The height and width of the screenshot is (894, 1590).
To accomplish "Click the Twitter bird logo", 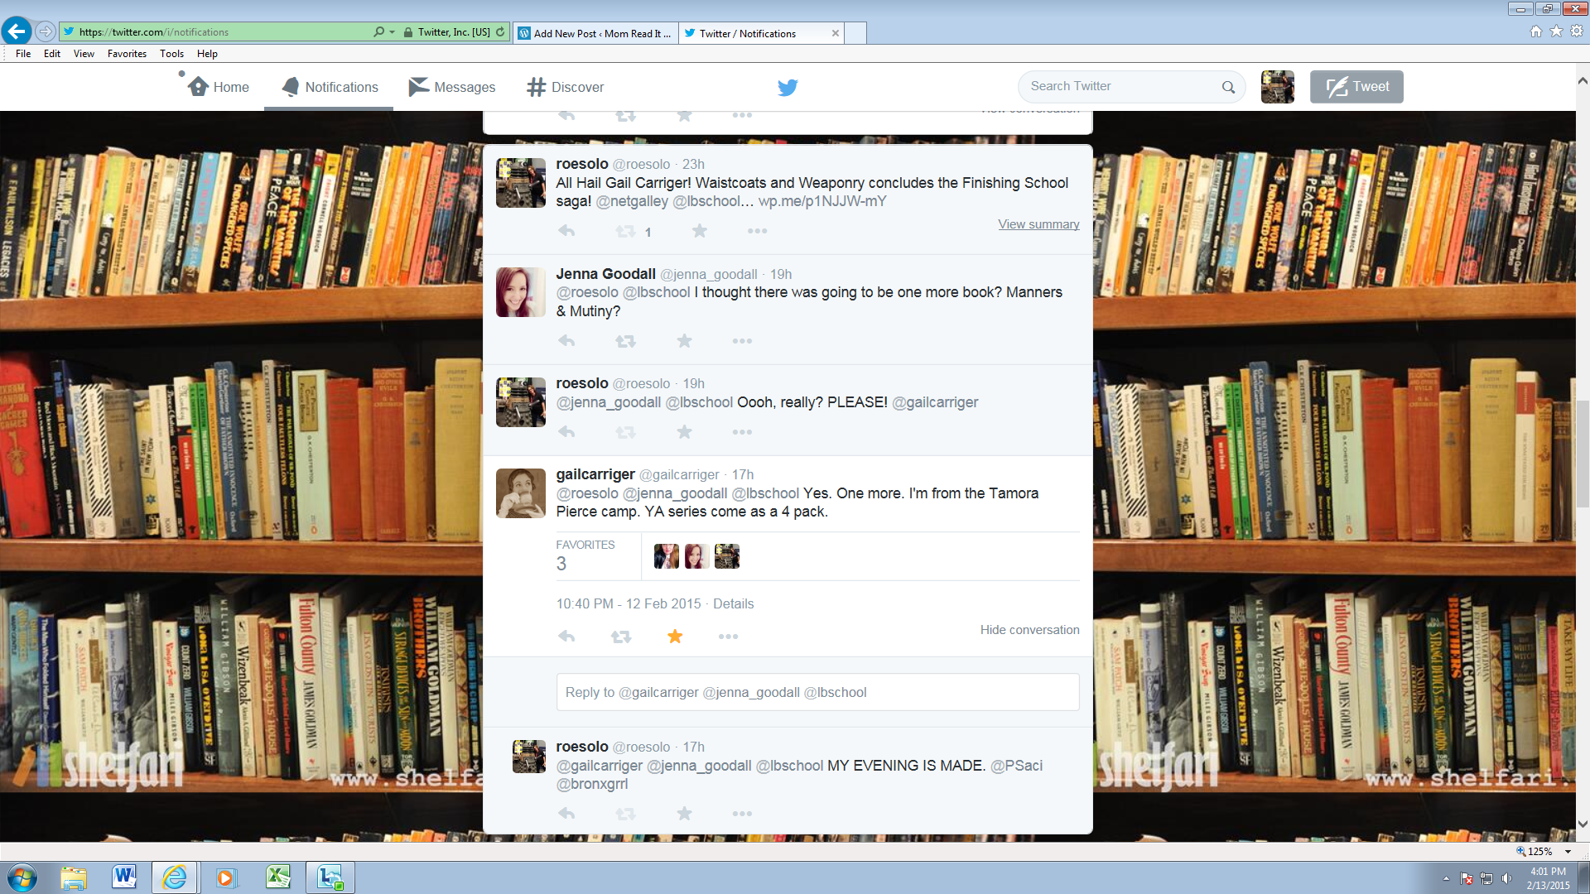I will (x=787, y=87).
